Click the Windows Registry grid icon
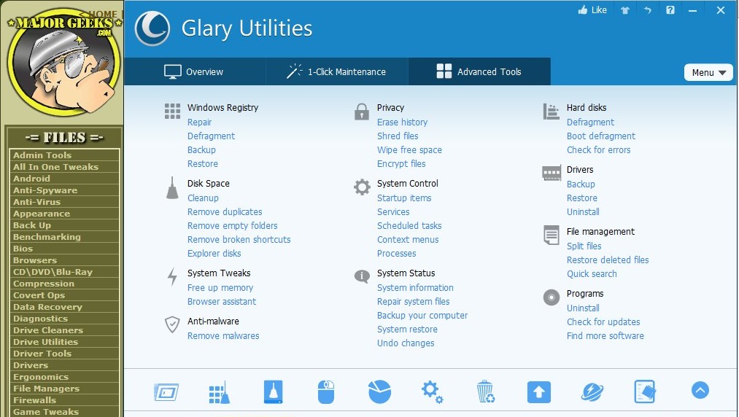Viewport: 739px width, 417px height. 172,112
